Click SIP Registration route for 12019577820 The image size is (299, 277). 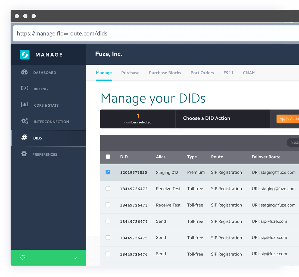tap(226, 173)
